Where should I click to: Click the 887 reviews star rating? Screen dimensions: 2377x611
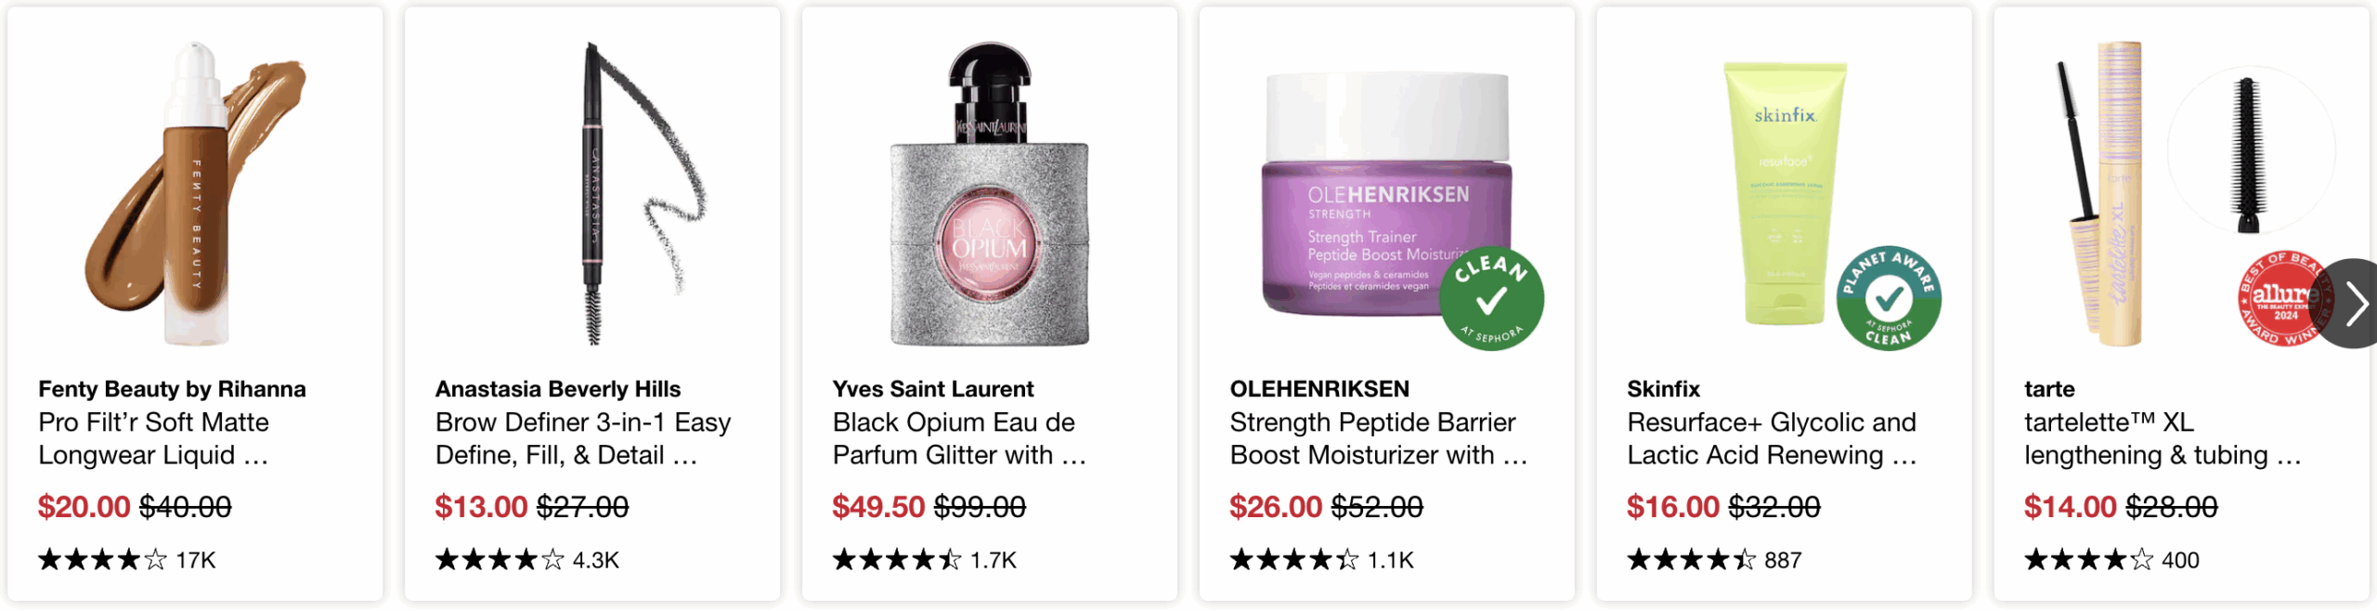click(1714, 560)
